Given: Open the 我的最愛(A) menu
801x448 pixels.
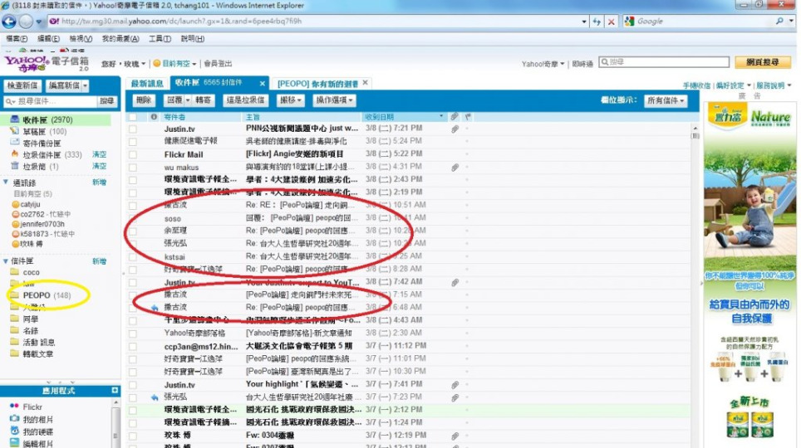Looking at the screenshot, I should [120, 39].
